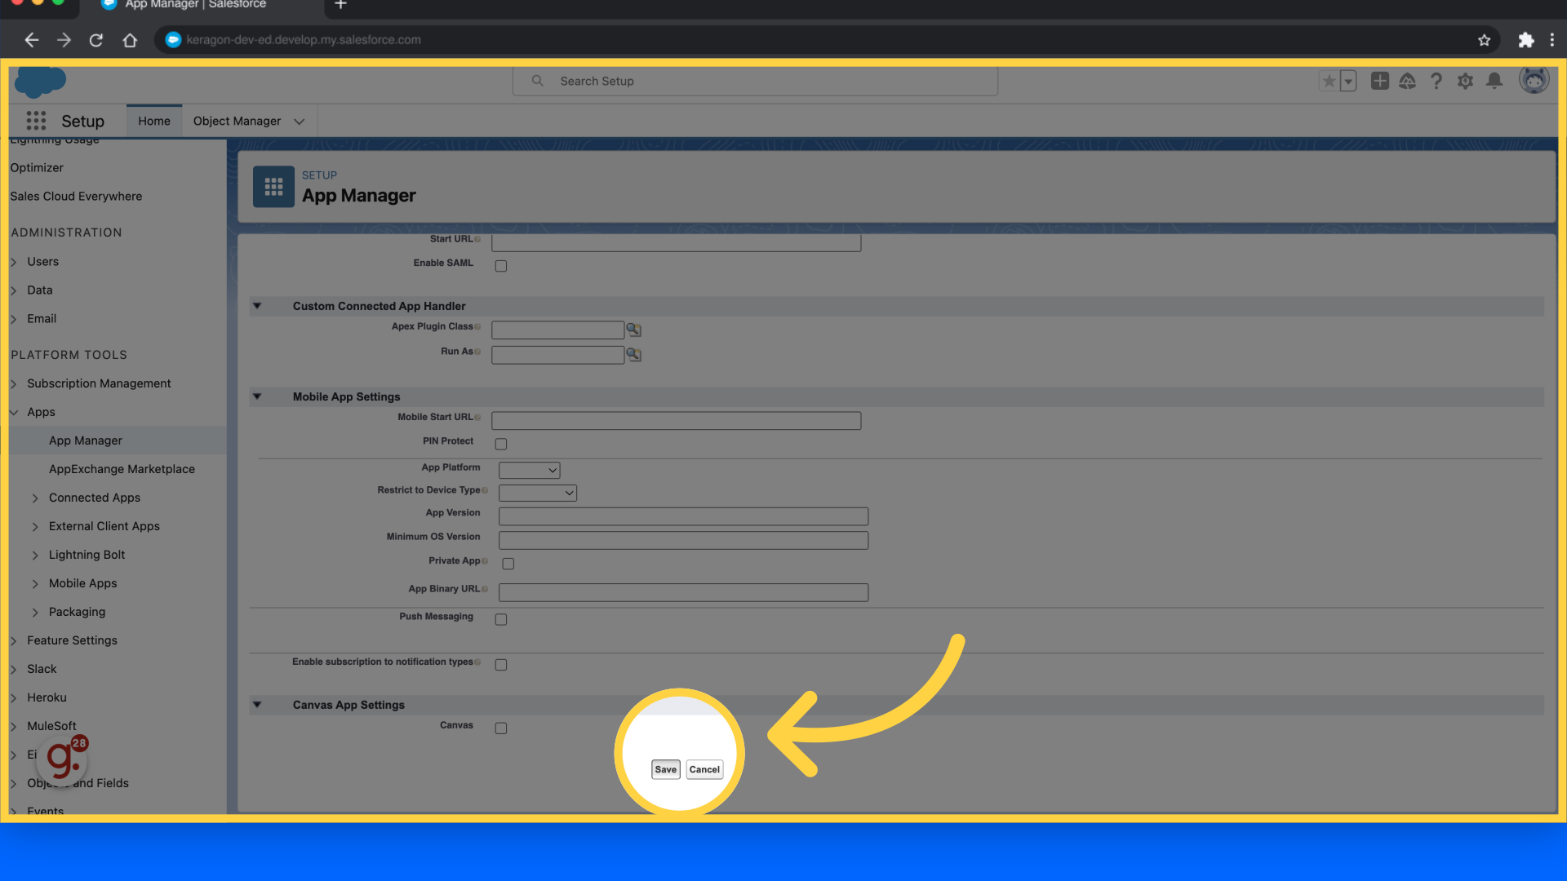Open the Object Manager dropdown chevron

coord(300,122)
